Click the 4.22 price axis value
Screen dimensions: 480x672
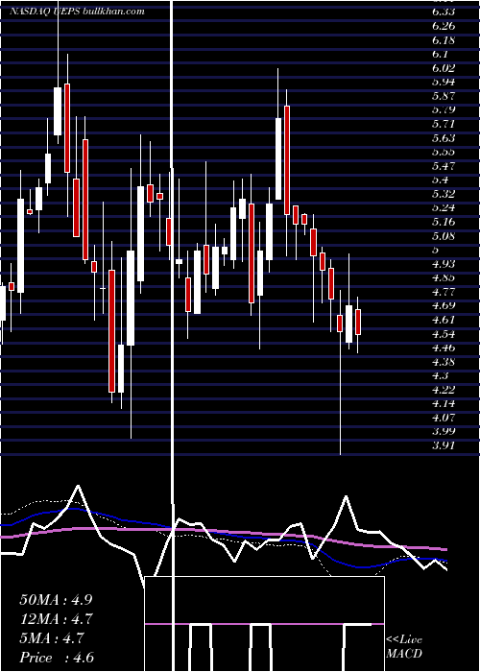click(x=444, y=390)
